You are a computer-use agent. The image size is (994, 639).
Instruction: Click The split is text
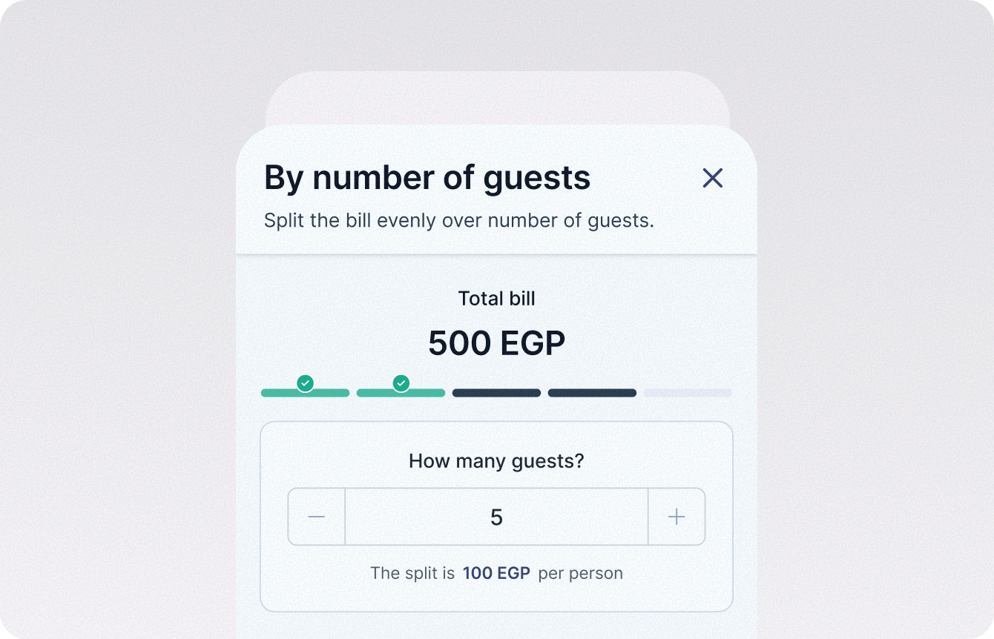click(412, 573)
